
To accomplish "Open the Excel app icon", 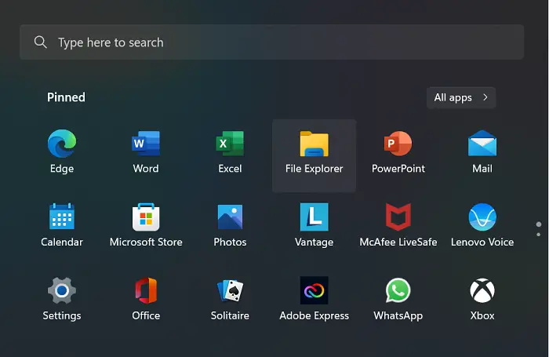I will [230, 144].
